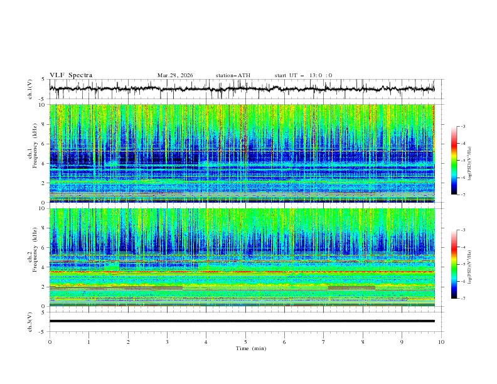Click inside the ch.1 spectrogram plot
497x384 pixels.
pos(242,153)
